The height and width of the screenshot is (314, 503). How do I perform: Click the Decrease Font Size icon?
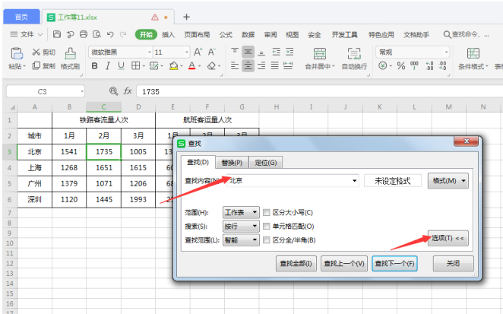[211, 52]
